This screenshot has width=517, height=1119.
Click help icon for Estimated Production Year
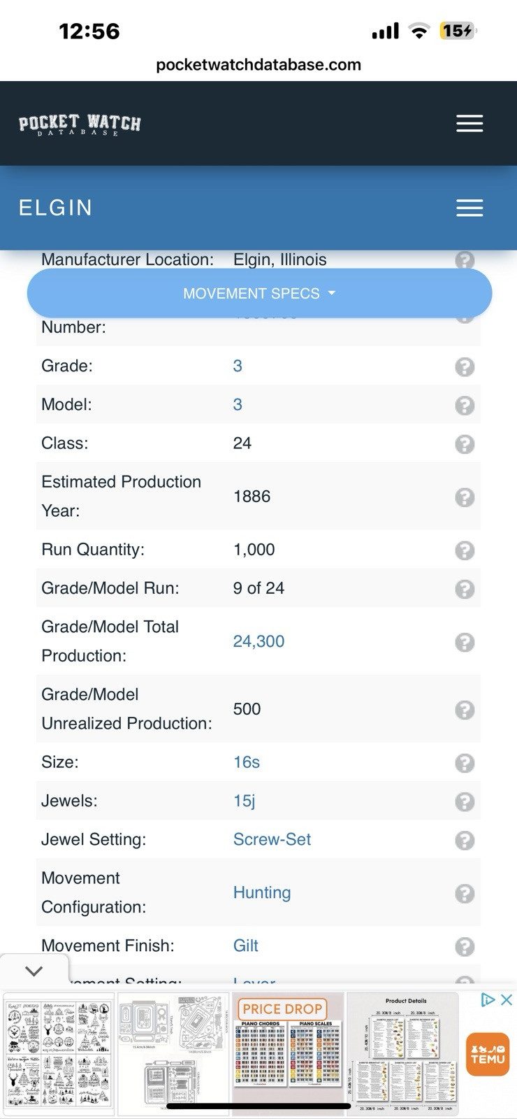(465, 497)
